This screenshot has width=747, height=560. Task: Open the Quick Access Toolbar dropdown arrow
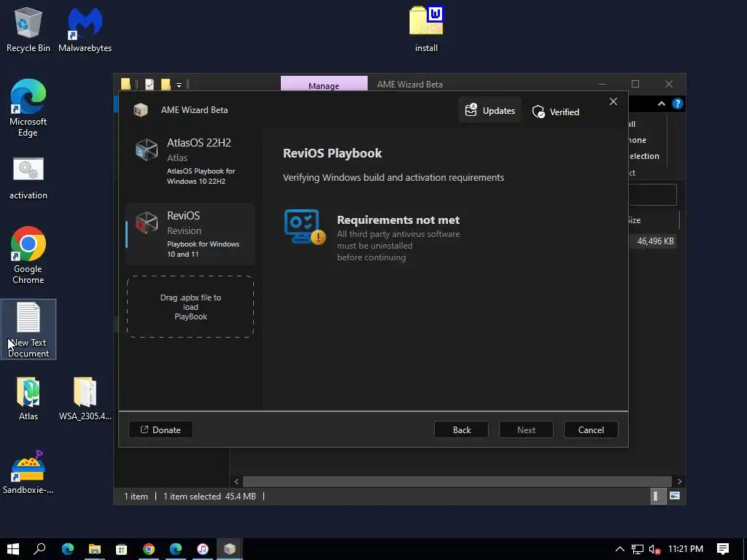pyautogui.click(x=179, y=85)
